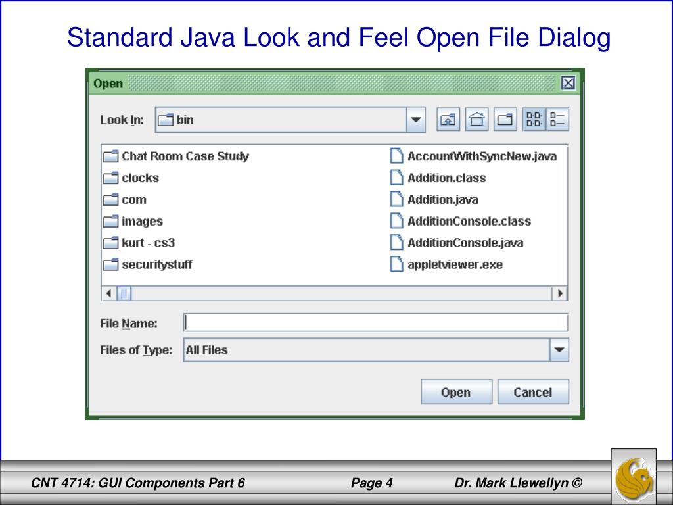Select file name 'AdditionConsole.java'
Viewport: 673px width, 505px height.
pyautogui.click(x=466, y=243)
